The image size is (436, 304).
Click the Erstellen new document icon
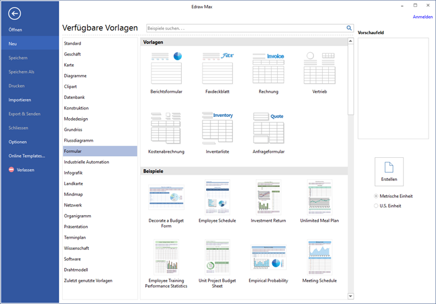[x=389, y=167]
